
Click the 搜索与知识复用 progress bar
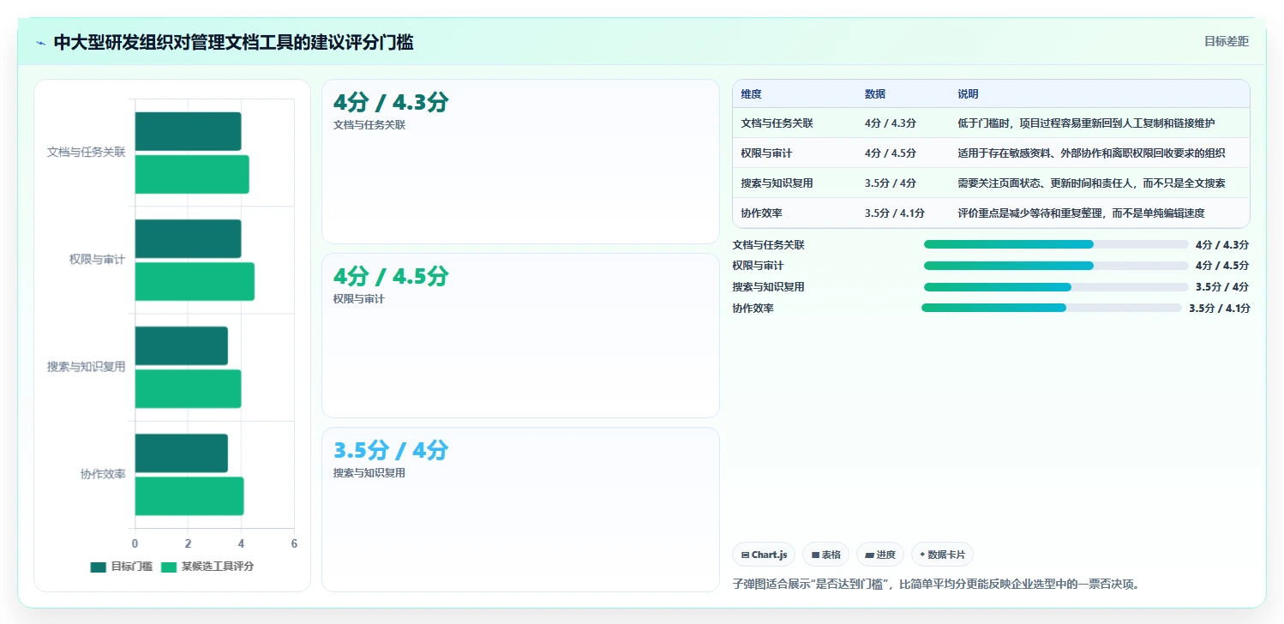click(x=1056, y=287)
